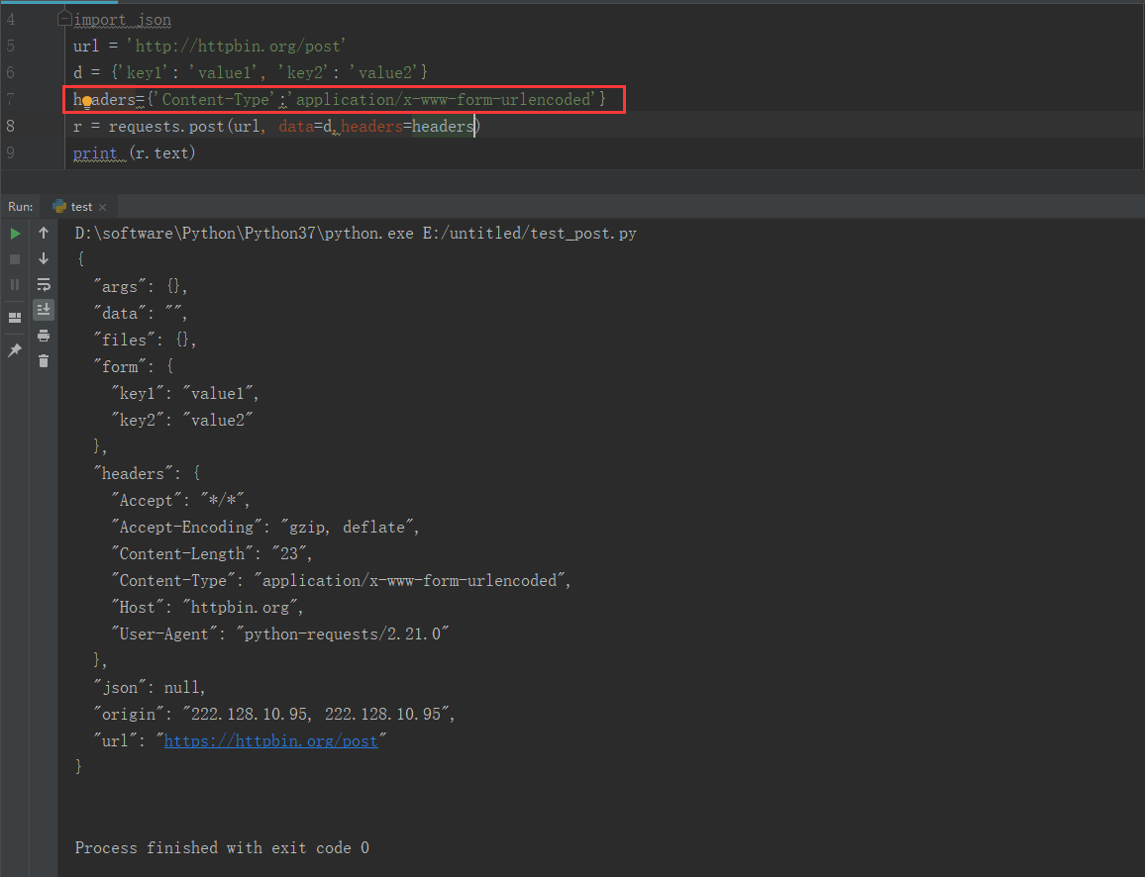Rerun the test script with green play icon

click(15, 234)
